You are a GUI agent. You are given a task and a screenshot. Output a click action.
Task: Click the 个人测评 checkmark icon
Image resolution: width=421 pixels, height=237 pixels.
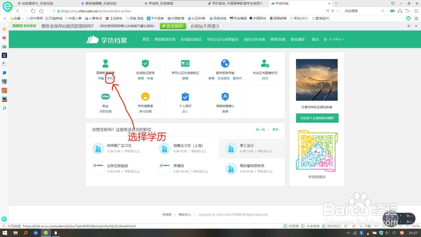pos(185,96)
